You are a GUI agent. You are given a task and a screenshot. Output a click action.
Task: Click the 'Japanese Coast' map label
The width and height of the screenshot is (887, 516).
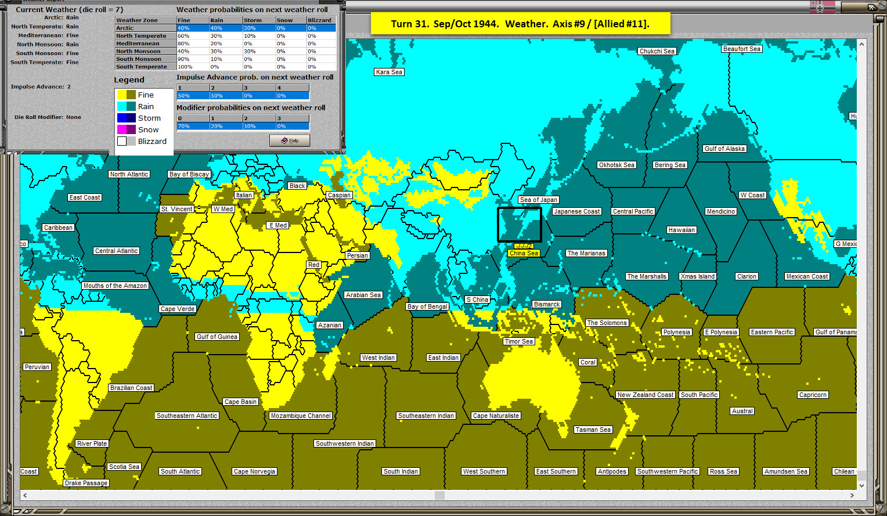[x=577, y=211]
